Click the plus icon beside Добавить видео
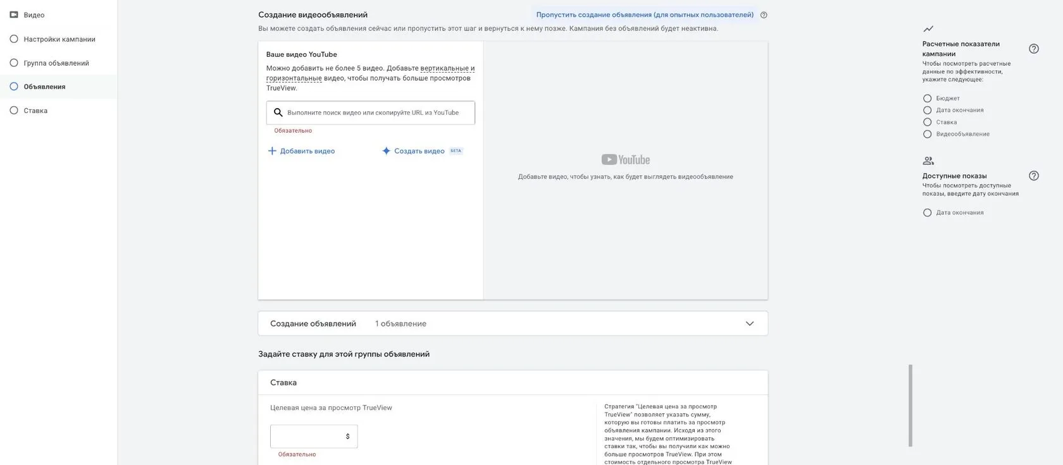Image resolution: width=1063 pixels, height=465 pixels. (x=272, y=151)
